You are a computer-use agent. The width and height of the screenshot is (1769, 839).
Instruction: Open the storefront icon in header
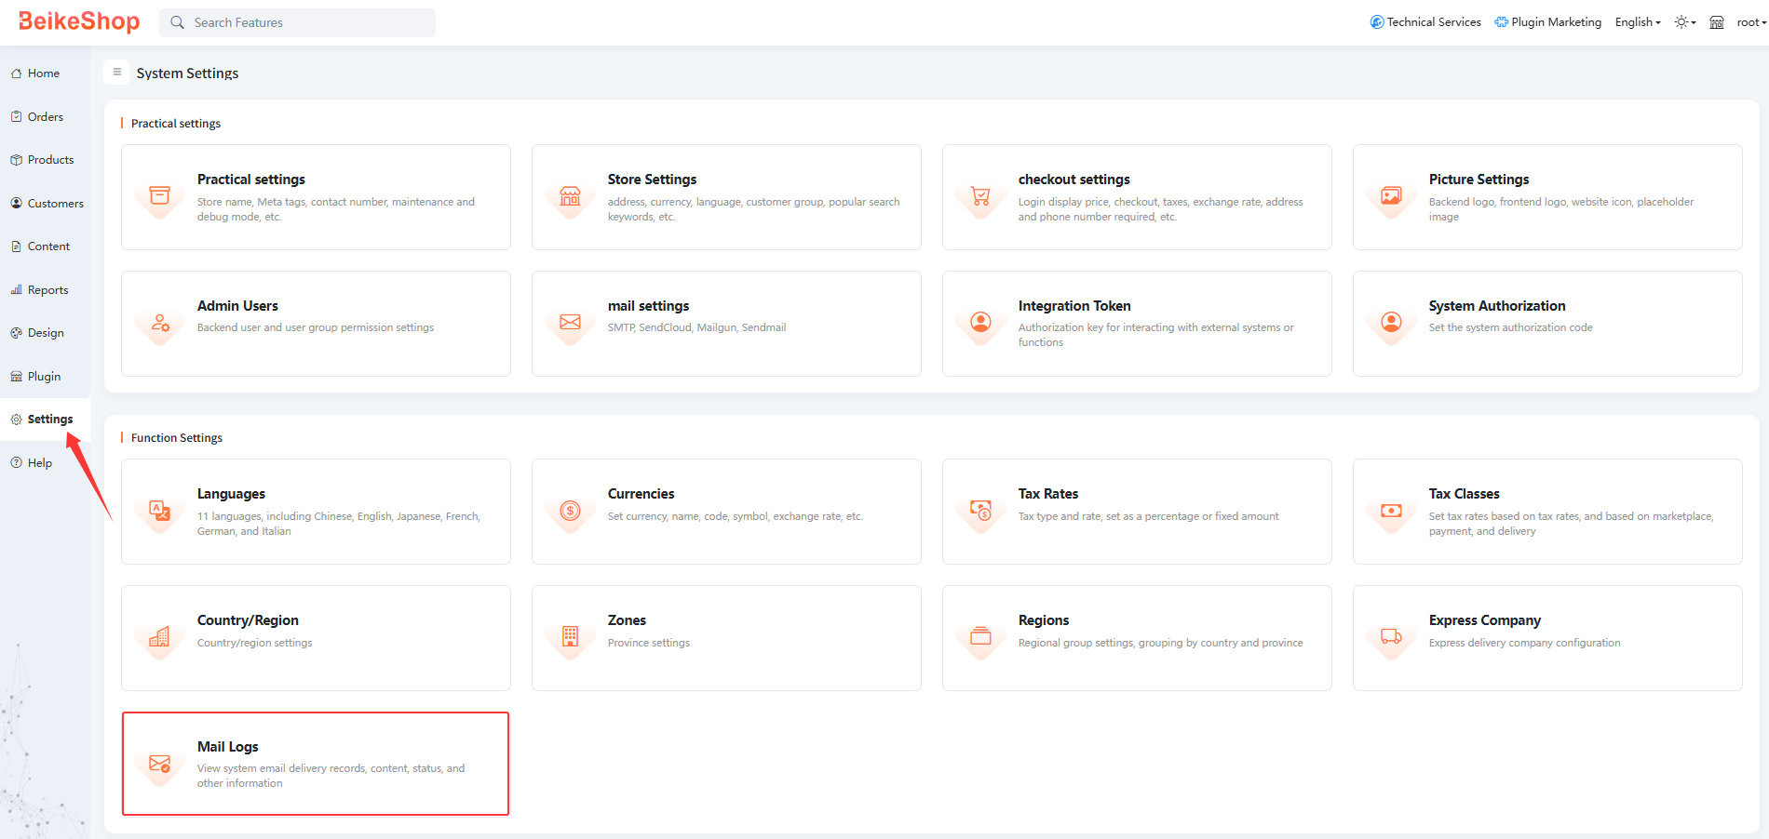pos(1716,22)
